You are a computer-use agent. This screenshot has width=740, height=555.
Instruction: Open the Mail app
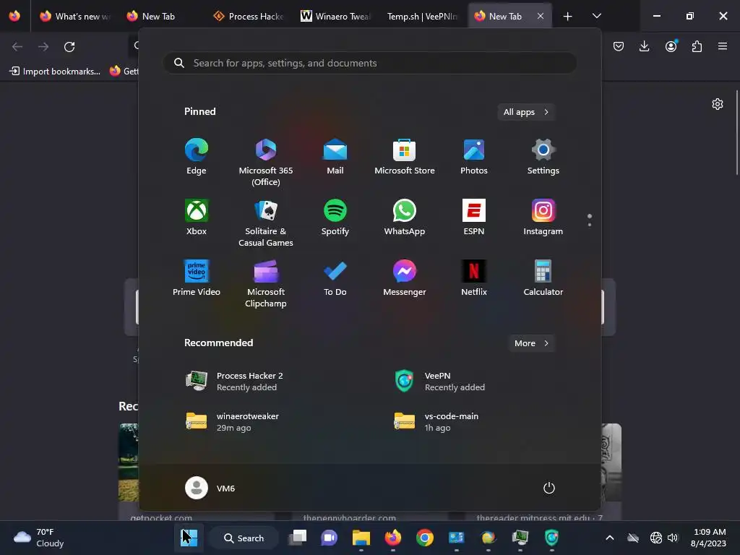(x=335, y=157)
